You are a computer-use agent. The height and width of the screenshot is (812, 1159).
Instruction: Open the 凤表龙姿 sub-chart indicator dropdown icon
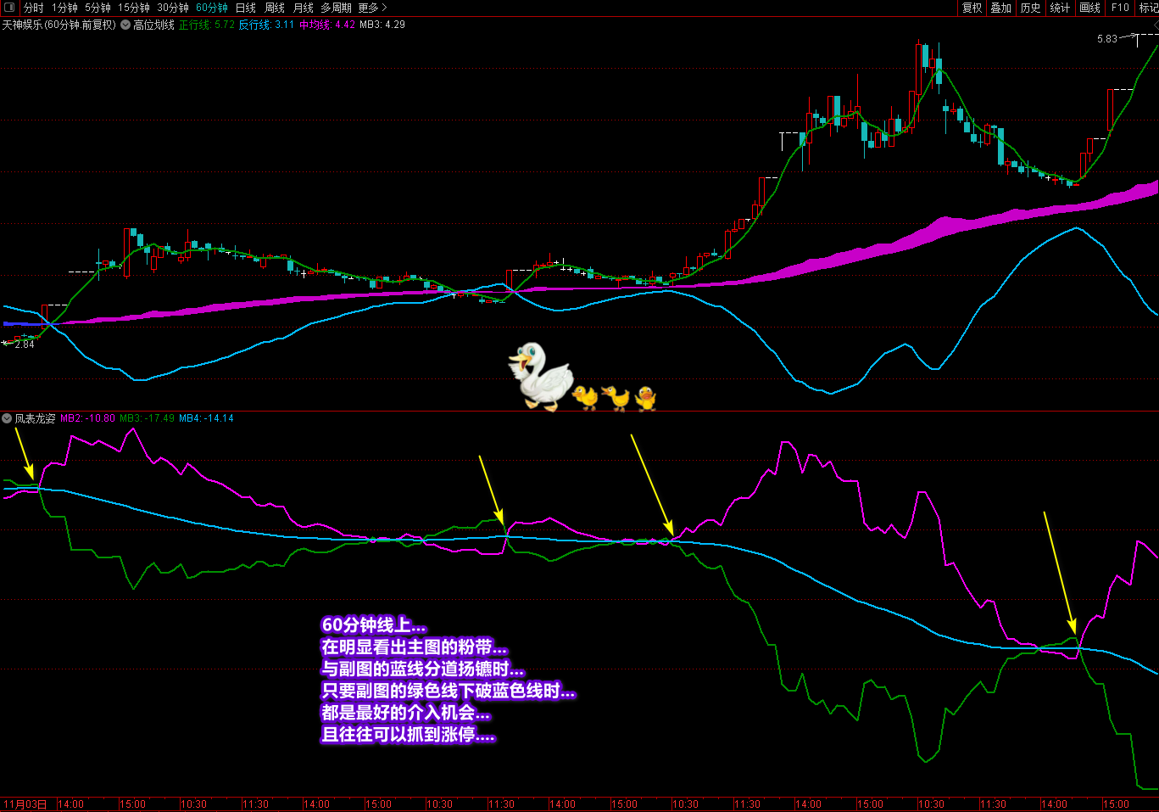pyautogui.click(x=7, y=418)
